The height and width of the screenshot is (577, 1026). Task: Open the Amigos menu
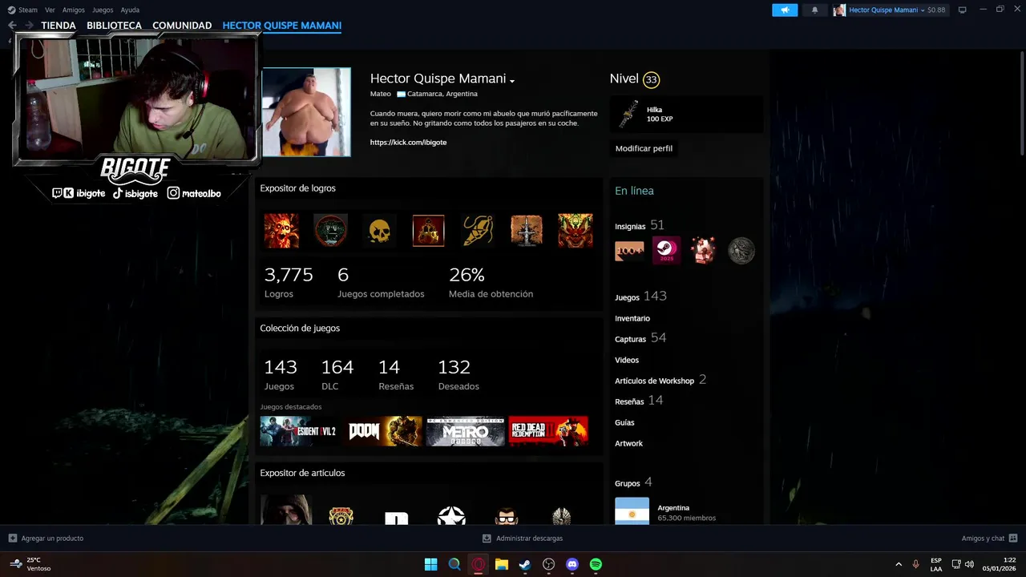(x=74, y=10)
